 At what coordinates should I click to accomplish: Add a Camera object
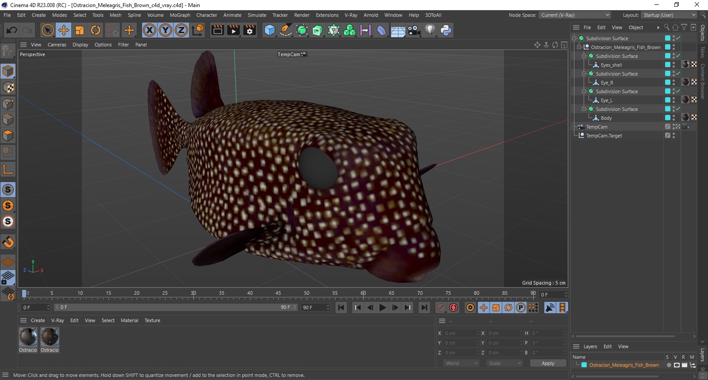(x=414, y=30)
